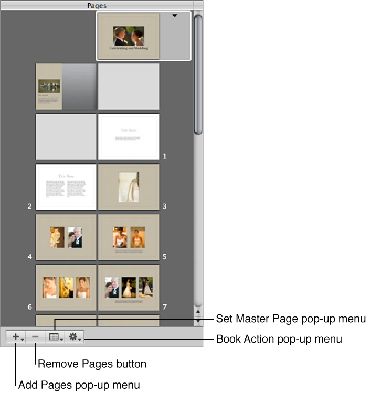The height and width of the screenshot is (394, 381).
Task: Select page 2 two-column text thumbnail
Action: click(x=66, y=187)
